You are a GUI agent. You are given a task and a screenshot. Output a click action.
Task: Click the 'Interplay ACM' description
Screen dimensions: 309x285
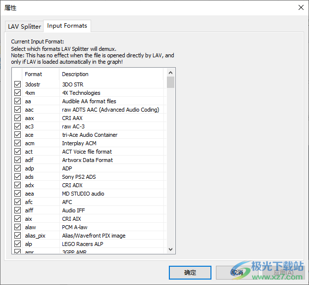point(79,143)
